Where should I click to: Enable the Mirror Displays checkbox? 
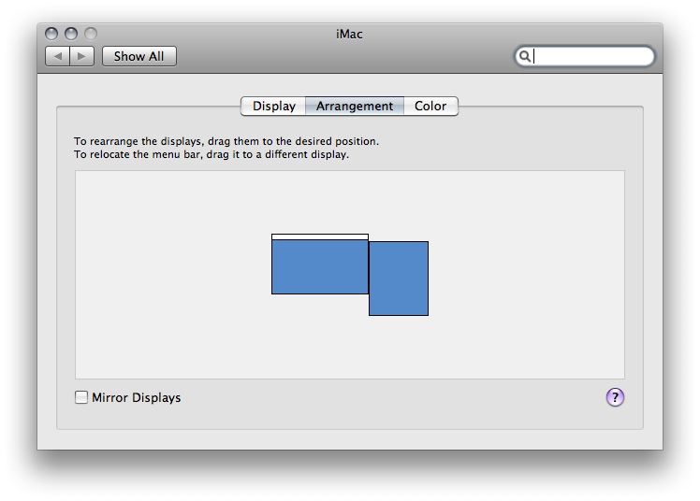pos(81,397)
